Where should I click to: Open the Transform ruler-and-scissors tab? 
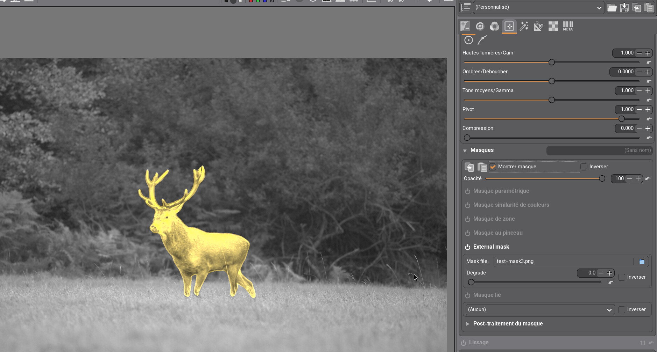point(538,26)
